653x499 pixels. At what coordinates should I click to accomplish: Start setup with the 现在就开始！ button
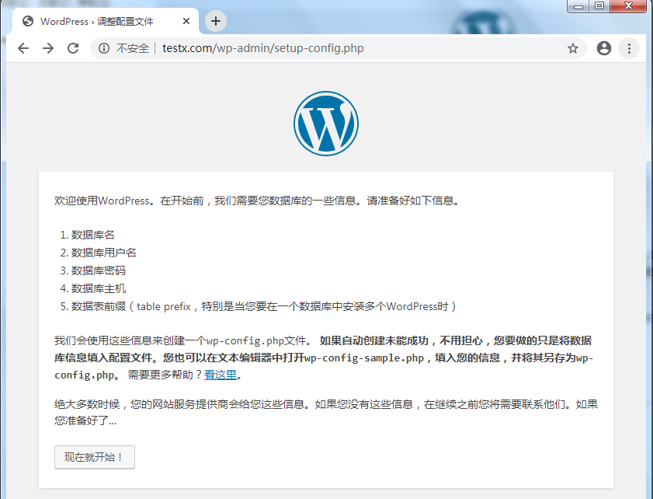pos(95,457)
